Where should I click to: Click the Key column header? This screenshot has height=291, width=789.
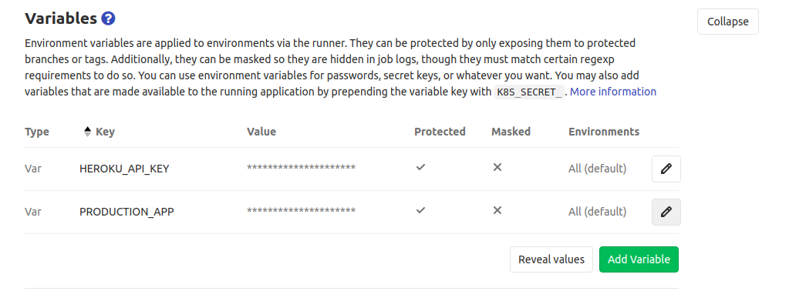[x=105, y=132]
